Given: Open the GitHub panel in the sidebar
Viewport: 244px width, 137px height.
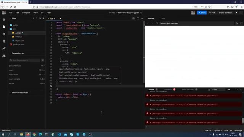Looking at the screenshot, I should coord(4,41).
